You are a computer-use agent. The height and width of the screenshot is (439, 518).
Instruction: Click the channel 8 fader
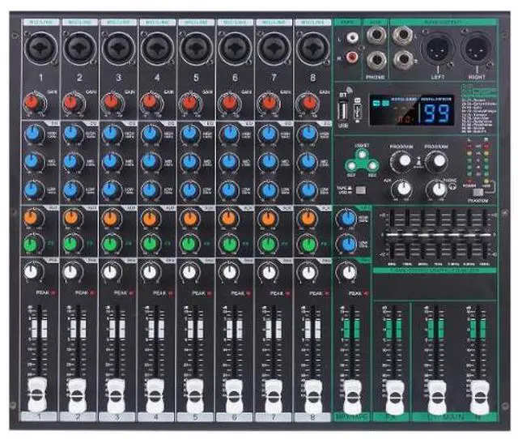click(x=312, y=394)
